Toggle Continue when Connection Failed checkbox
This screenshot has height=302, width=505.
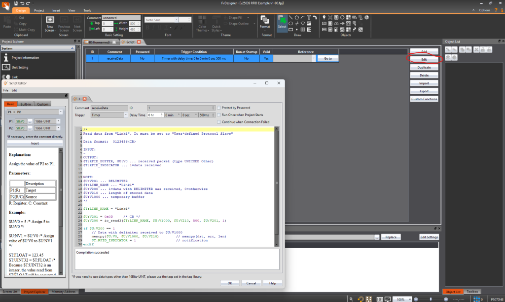point(219,122)
